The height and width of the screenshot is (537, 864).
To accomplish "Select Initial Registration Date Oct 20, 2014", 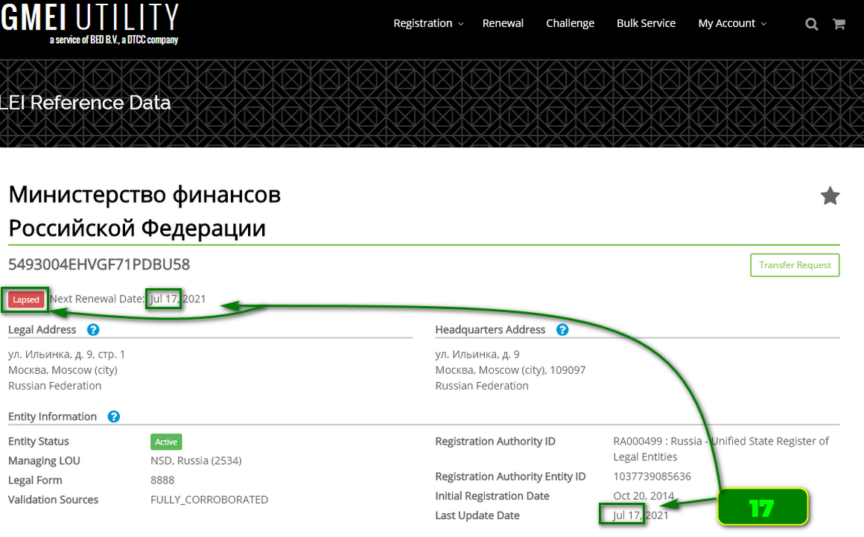I will 644,496.
